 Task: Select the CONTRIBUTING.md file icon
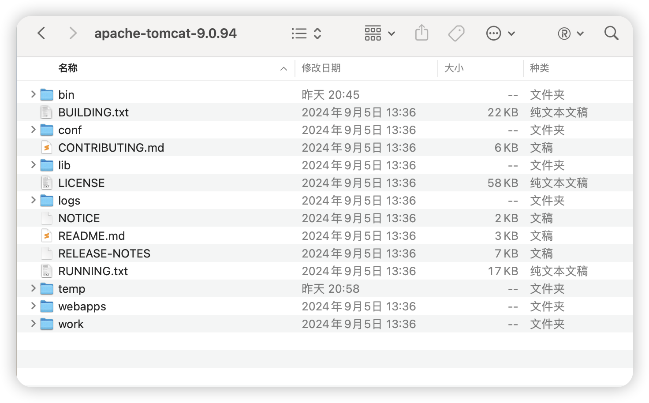[47, 147]
